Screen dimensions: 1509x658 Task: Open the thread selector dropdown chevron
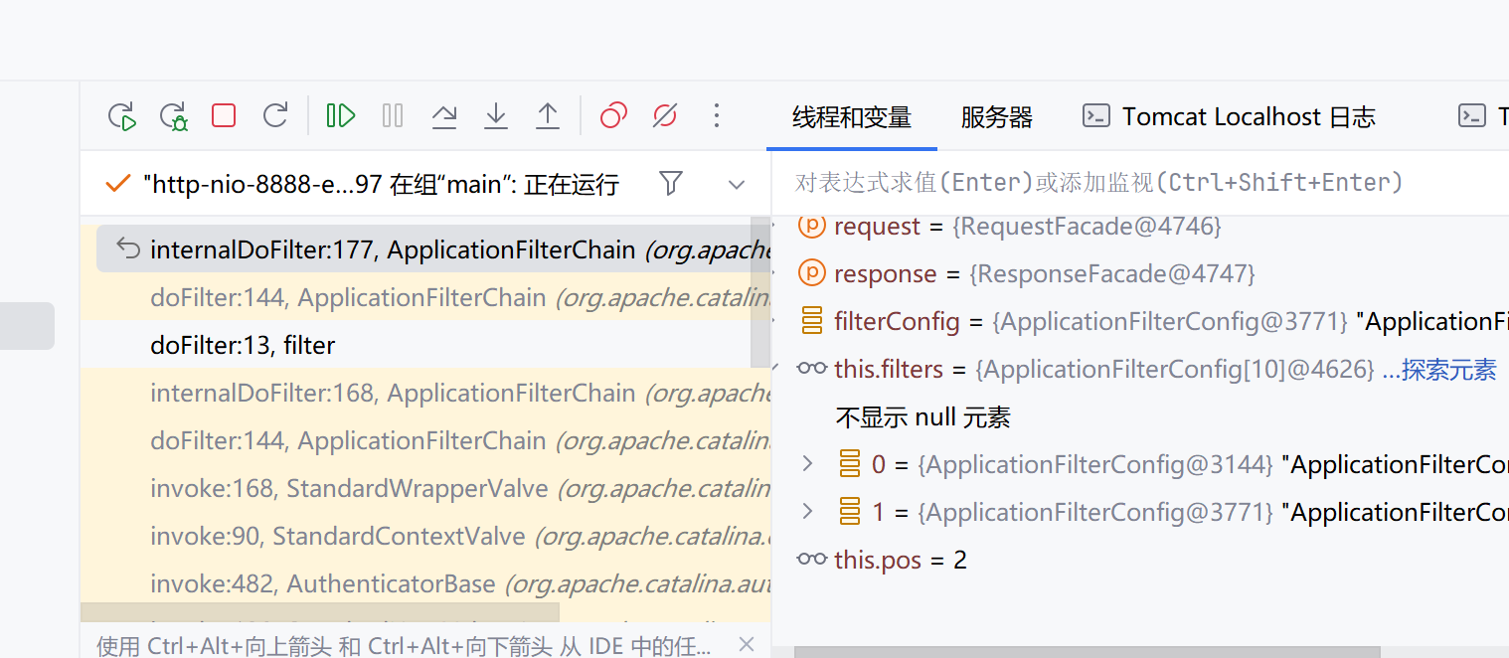(737, 185)
